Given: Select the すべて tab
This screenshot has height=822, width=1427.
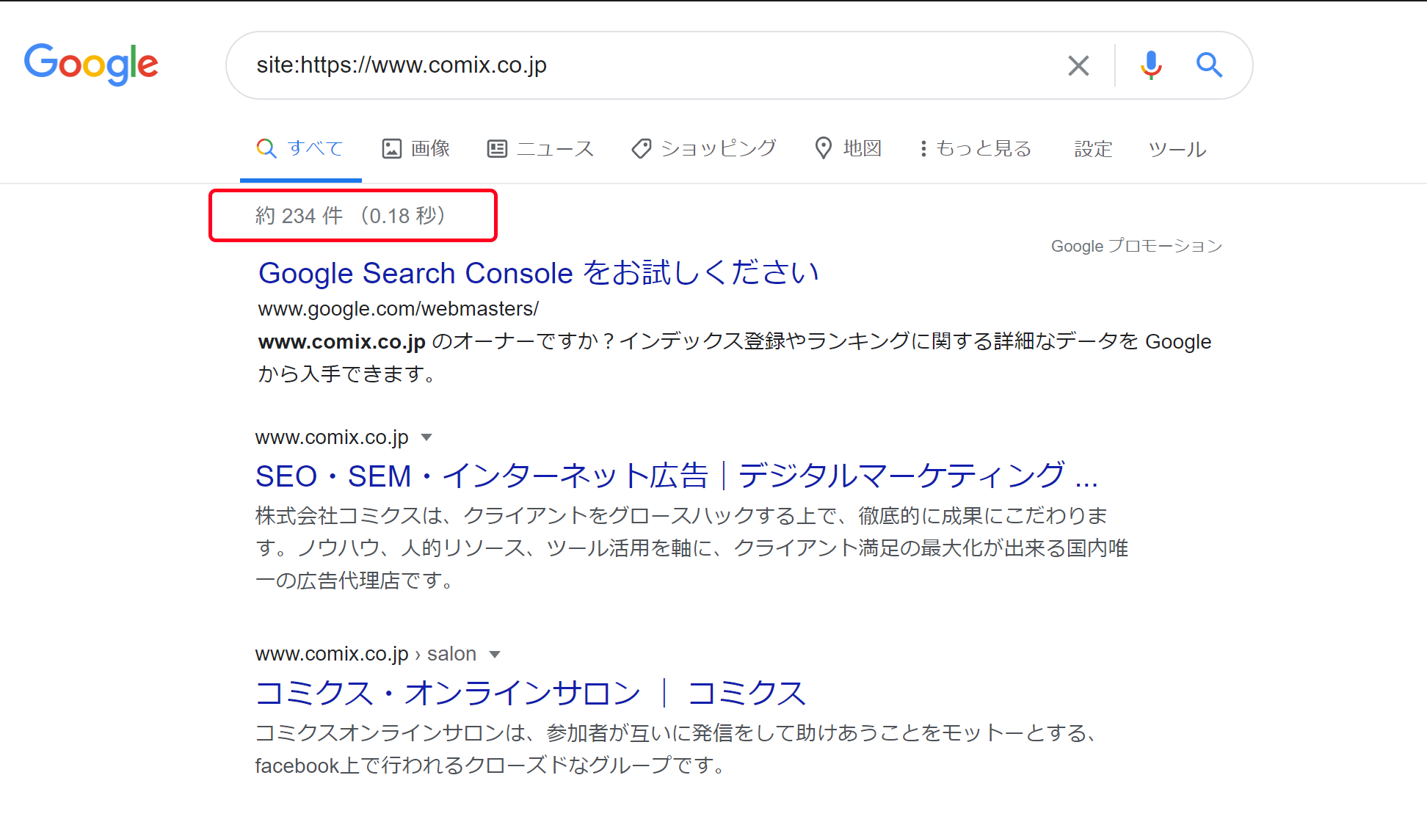Looking at the screenshot, I should [x=300, y=148].
